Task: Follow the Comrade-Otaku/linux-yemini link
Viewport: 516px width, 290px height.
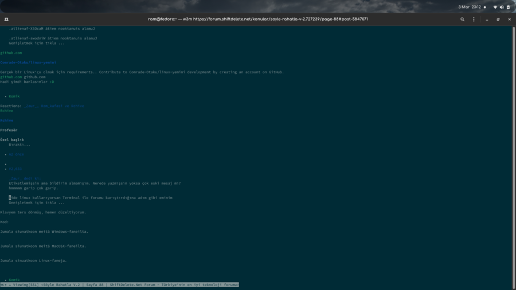Action: 28,62
